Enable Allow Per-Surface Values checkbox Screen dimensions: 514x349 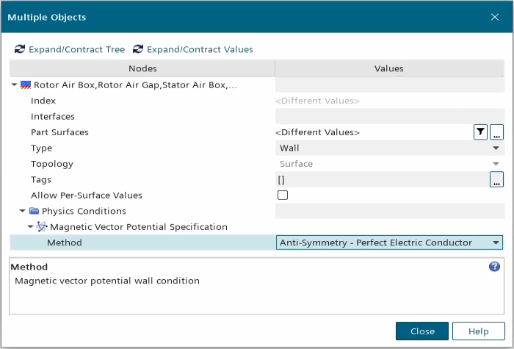[283, 195]
